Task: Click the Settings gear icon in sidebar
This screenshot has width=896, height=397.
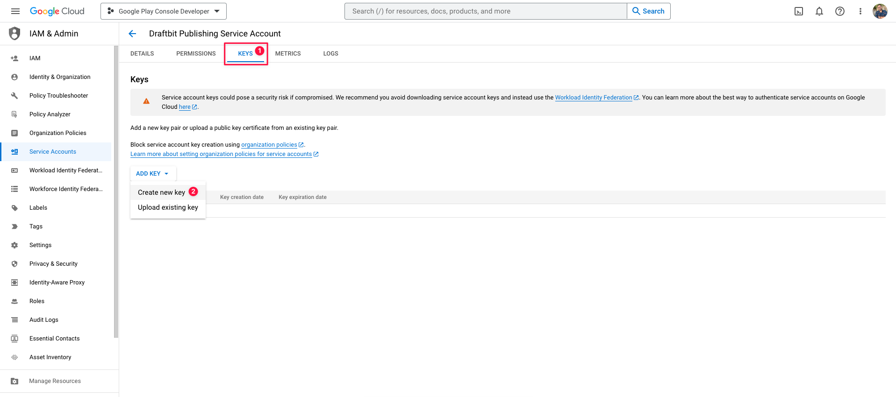Action: click(14, 245)
